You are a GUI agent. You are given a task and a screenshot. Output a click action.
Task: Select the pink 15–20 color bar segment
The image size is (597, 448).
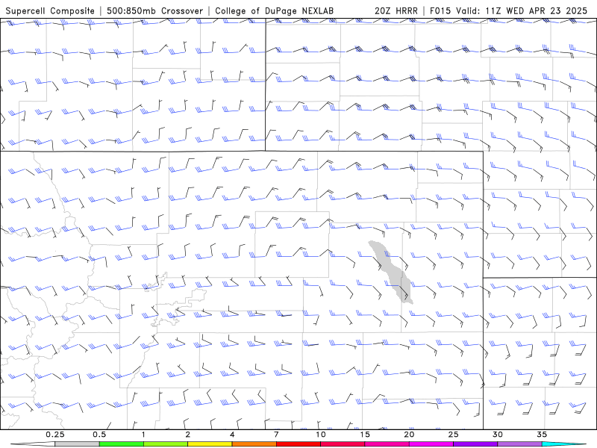point(387,444)
